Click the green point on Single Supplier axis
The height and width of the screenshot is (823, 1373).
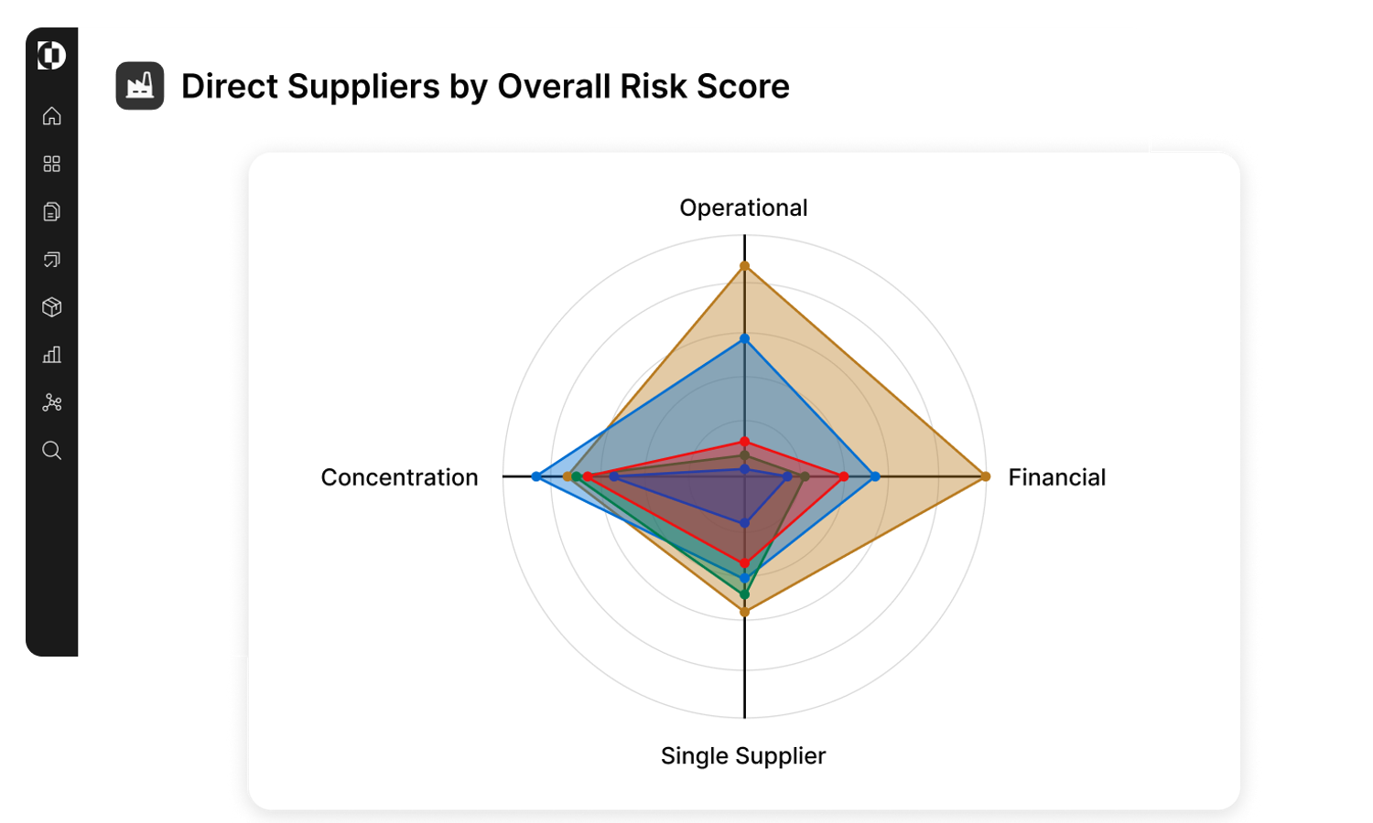745,593
